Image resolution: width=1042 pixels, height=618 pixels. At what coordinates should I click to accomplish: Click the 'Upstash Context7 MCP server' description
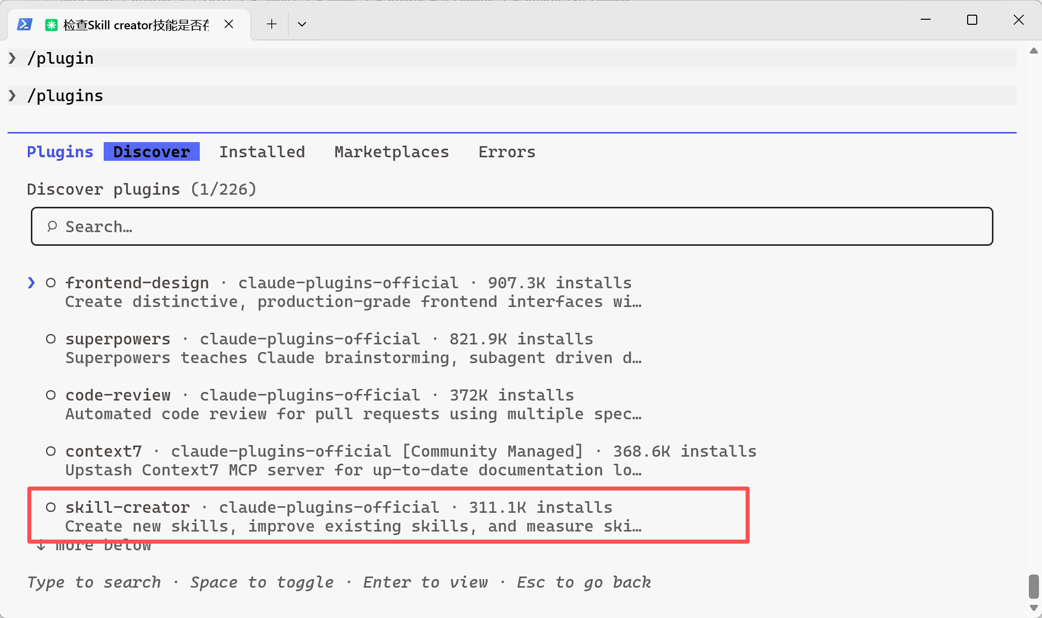point(354,470)
